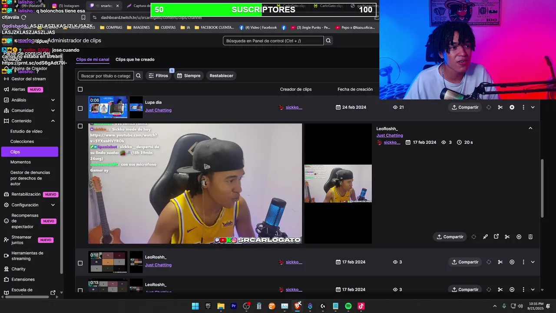Click the clips list vertical scrollbar
Image resolution: width=556 pixels, height=313 pixels.
click(542, 189)
